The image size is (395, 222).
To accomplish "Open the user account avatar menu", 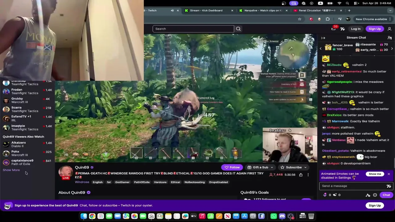I will click(389, 29).
